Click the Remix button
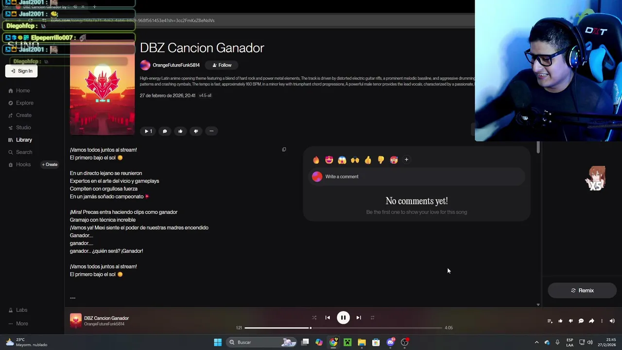The image size is (622, 350). (x=582, y=290)
